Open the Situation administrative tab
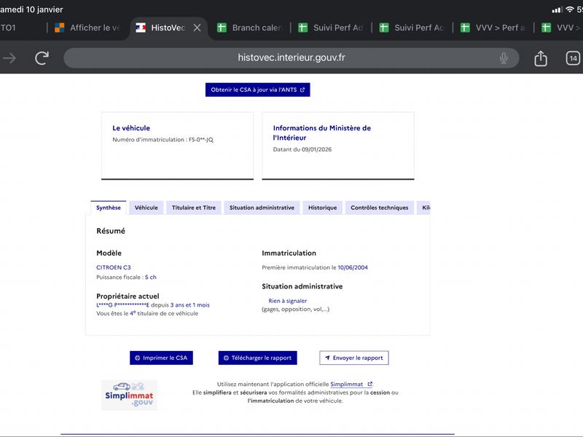The height and width of the screenshot is (437, 583). (262, 208)
